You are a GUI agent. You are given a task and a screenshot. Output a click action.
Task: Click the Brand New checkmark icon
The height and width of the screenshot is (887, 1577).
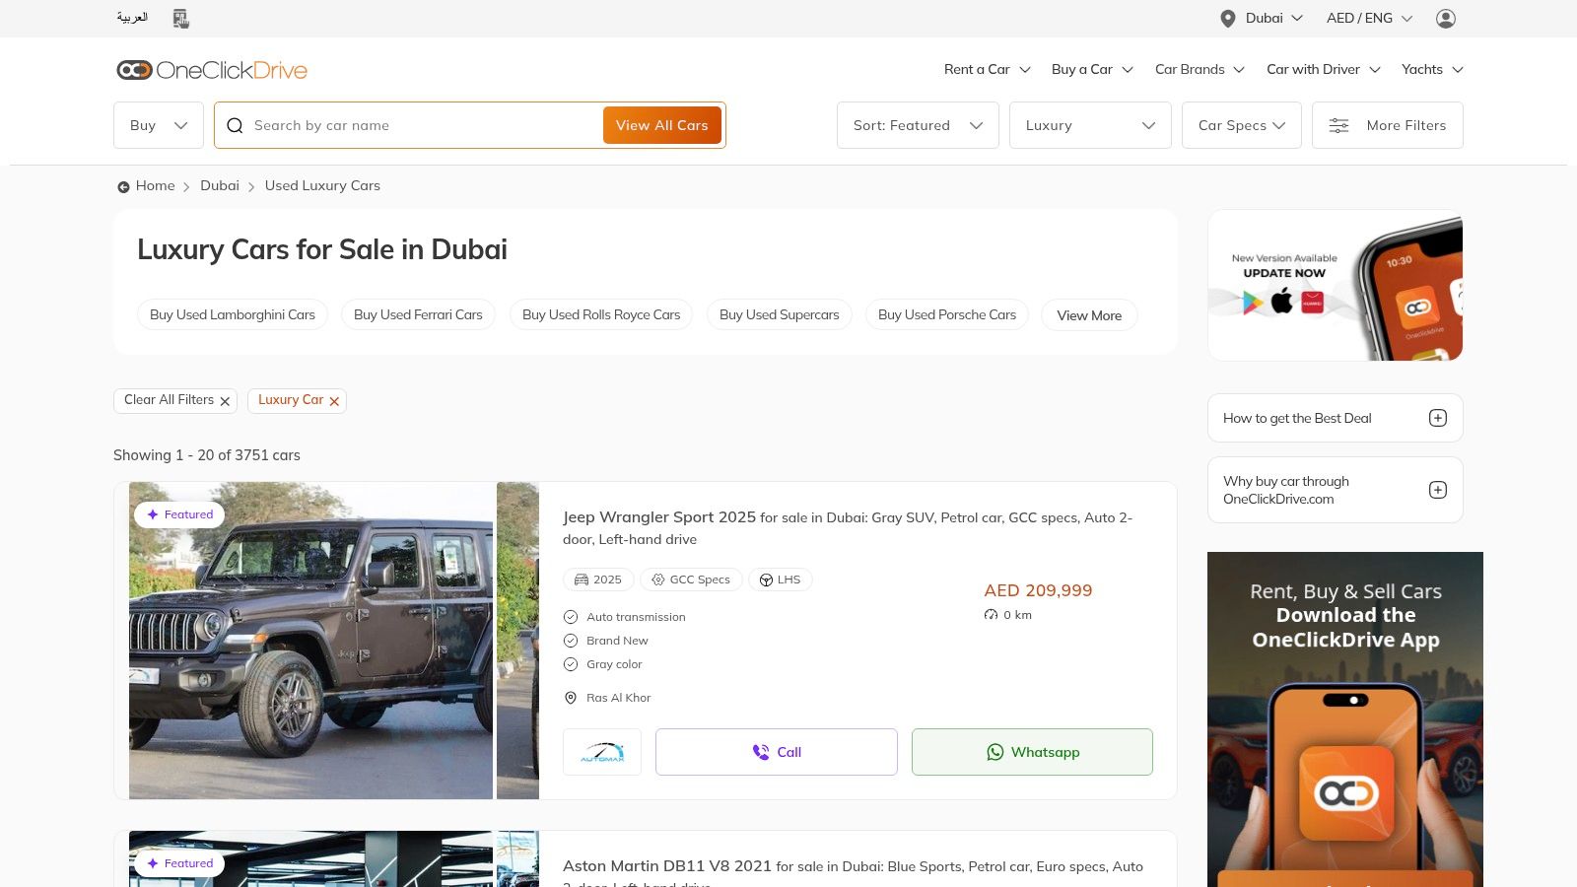570,641
